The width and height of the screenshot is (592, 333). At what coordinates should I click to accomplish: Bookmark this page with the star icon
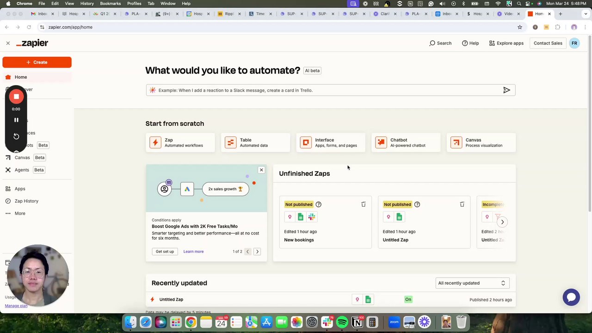[x=520, y=27]
